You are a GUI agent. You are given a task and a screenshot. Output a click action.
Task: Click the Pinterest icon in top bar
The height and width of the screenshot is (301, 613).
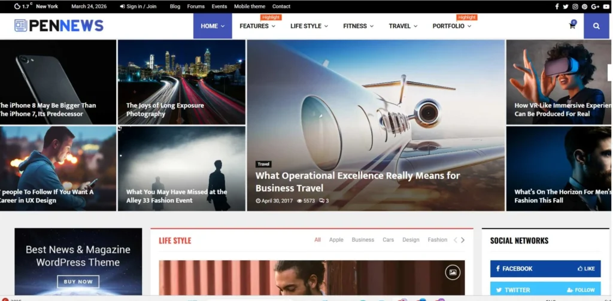click(x=585, y=7)
